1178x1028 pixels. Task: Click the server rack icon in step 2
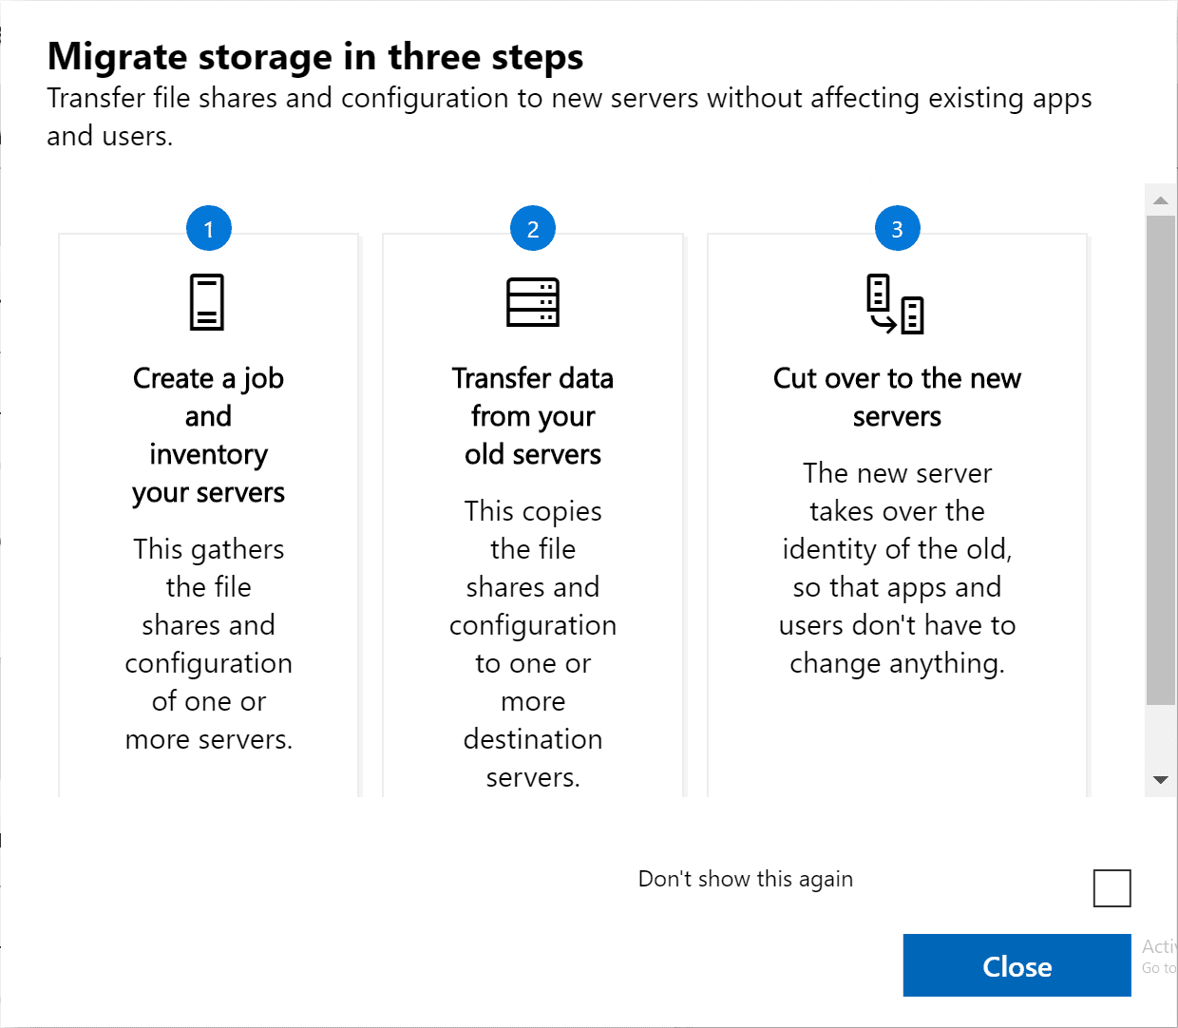[x=532, y=300]
